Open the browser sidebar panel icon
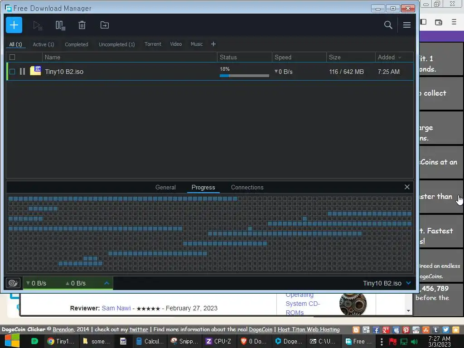The height and width of the screenshot is (348, 464). (x=424, y=22)
